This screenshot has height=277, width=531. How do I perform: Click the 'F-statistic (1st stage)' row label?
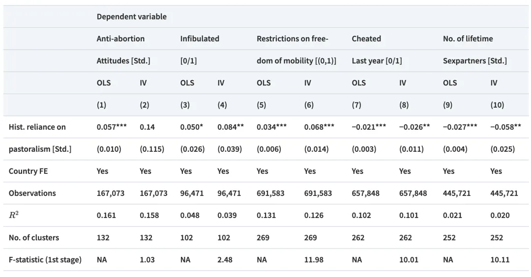[45, 260]
